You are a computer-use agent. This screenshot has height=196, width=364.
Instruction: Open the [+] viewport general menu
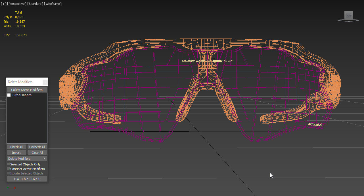click(x=3, y=4)
